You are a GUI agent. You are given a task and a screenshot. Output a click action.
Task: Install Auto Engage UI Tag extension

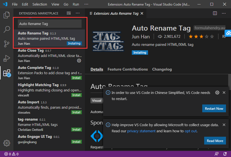[76, 142]
